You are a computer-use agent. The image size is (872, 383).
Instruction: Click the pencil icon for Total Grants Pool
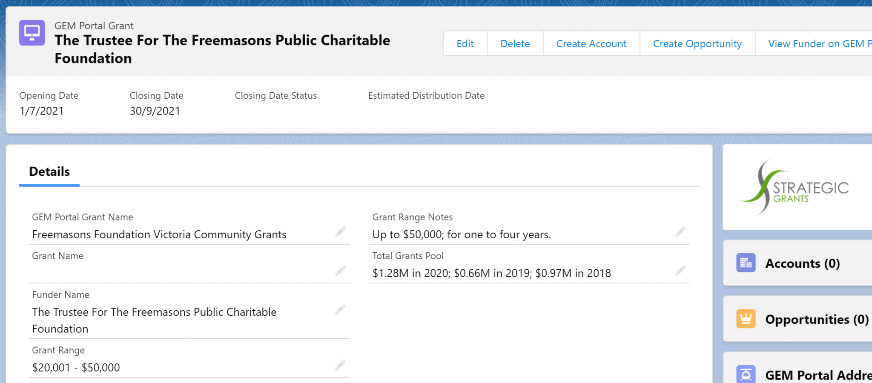point(680,271)
